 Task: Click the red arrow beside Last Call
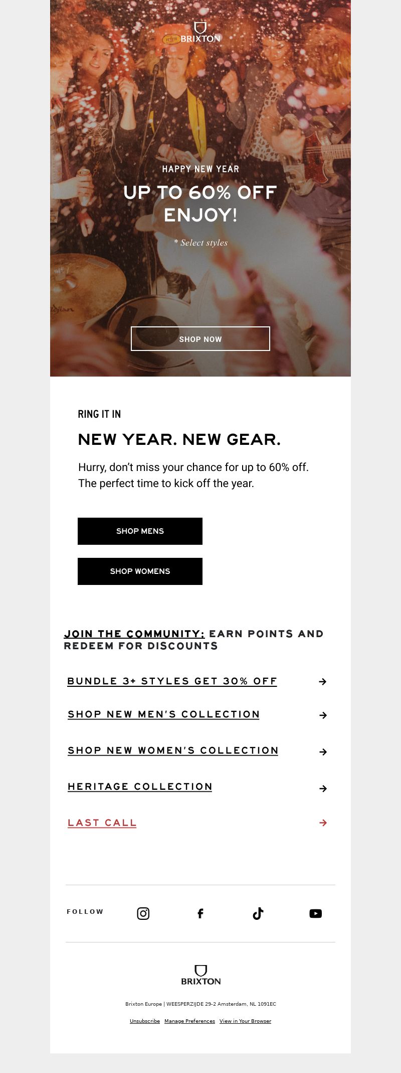tap(323, 822)
